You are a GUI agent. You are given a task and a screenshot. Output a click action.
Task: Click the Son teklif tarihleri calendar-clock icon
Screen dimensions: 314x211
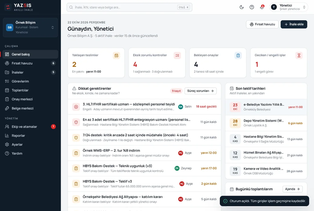pyautogui.click(x=232, y=88)
